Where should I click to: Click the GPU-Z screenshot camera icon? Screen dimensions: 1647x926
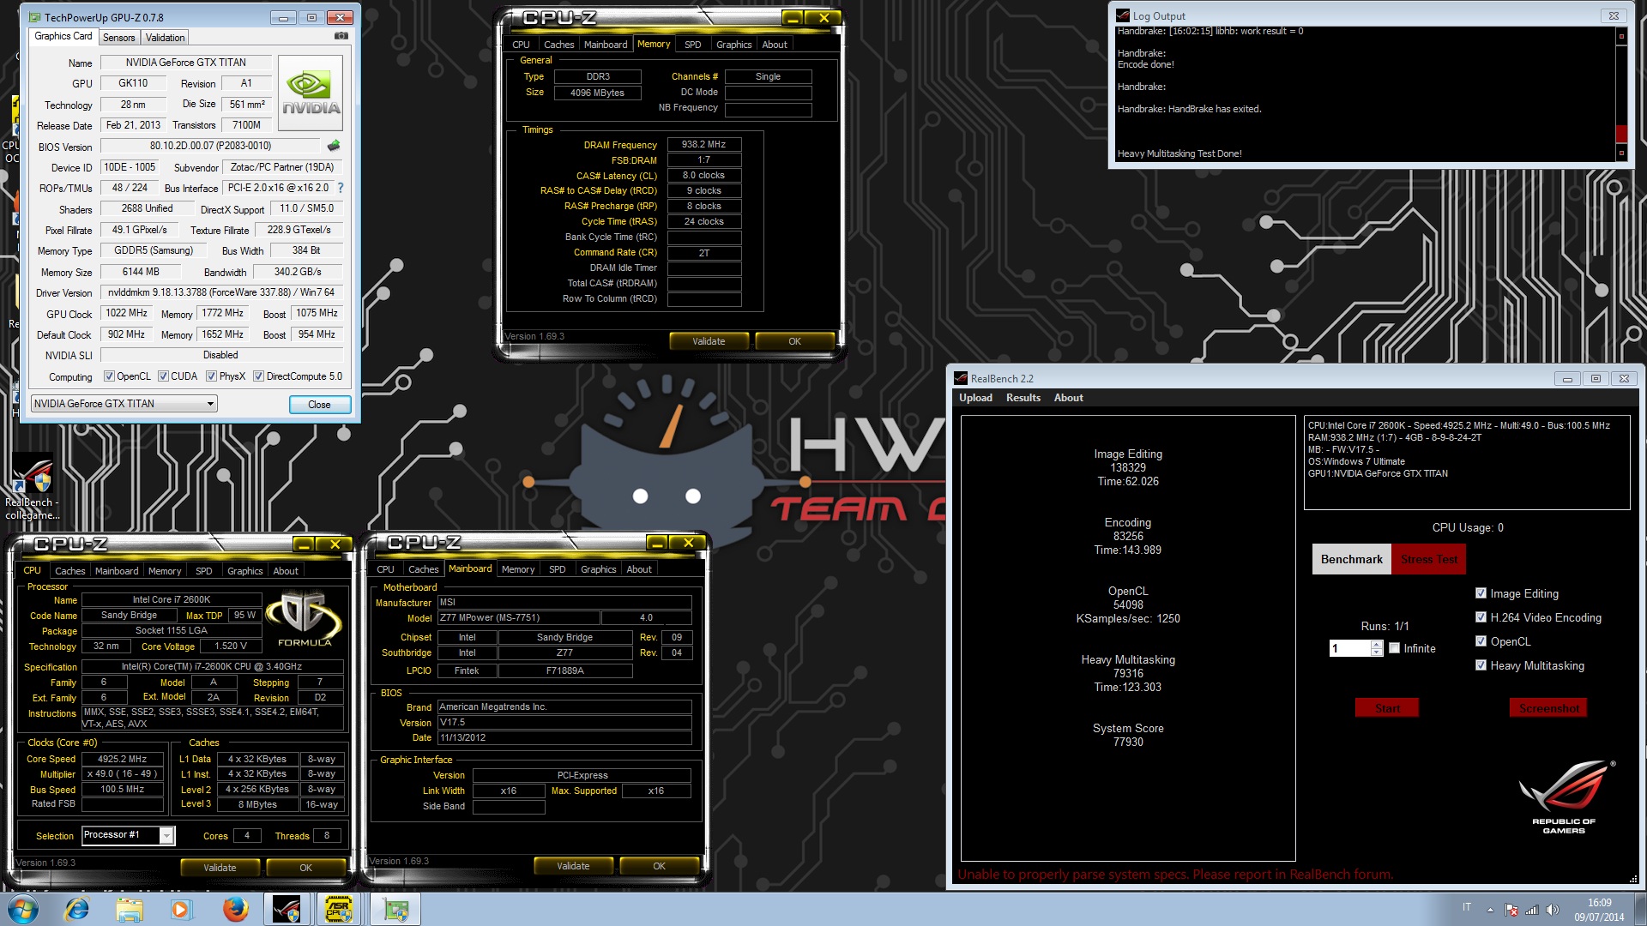tap(341, 36)
